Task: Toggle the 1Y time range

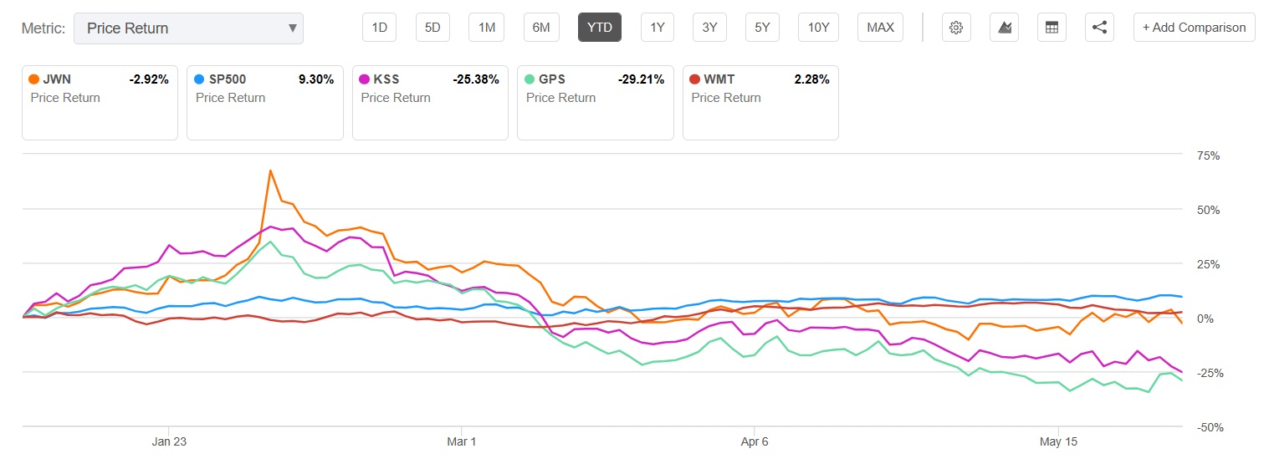Action: coord(657,28)
